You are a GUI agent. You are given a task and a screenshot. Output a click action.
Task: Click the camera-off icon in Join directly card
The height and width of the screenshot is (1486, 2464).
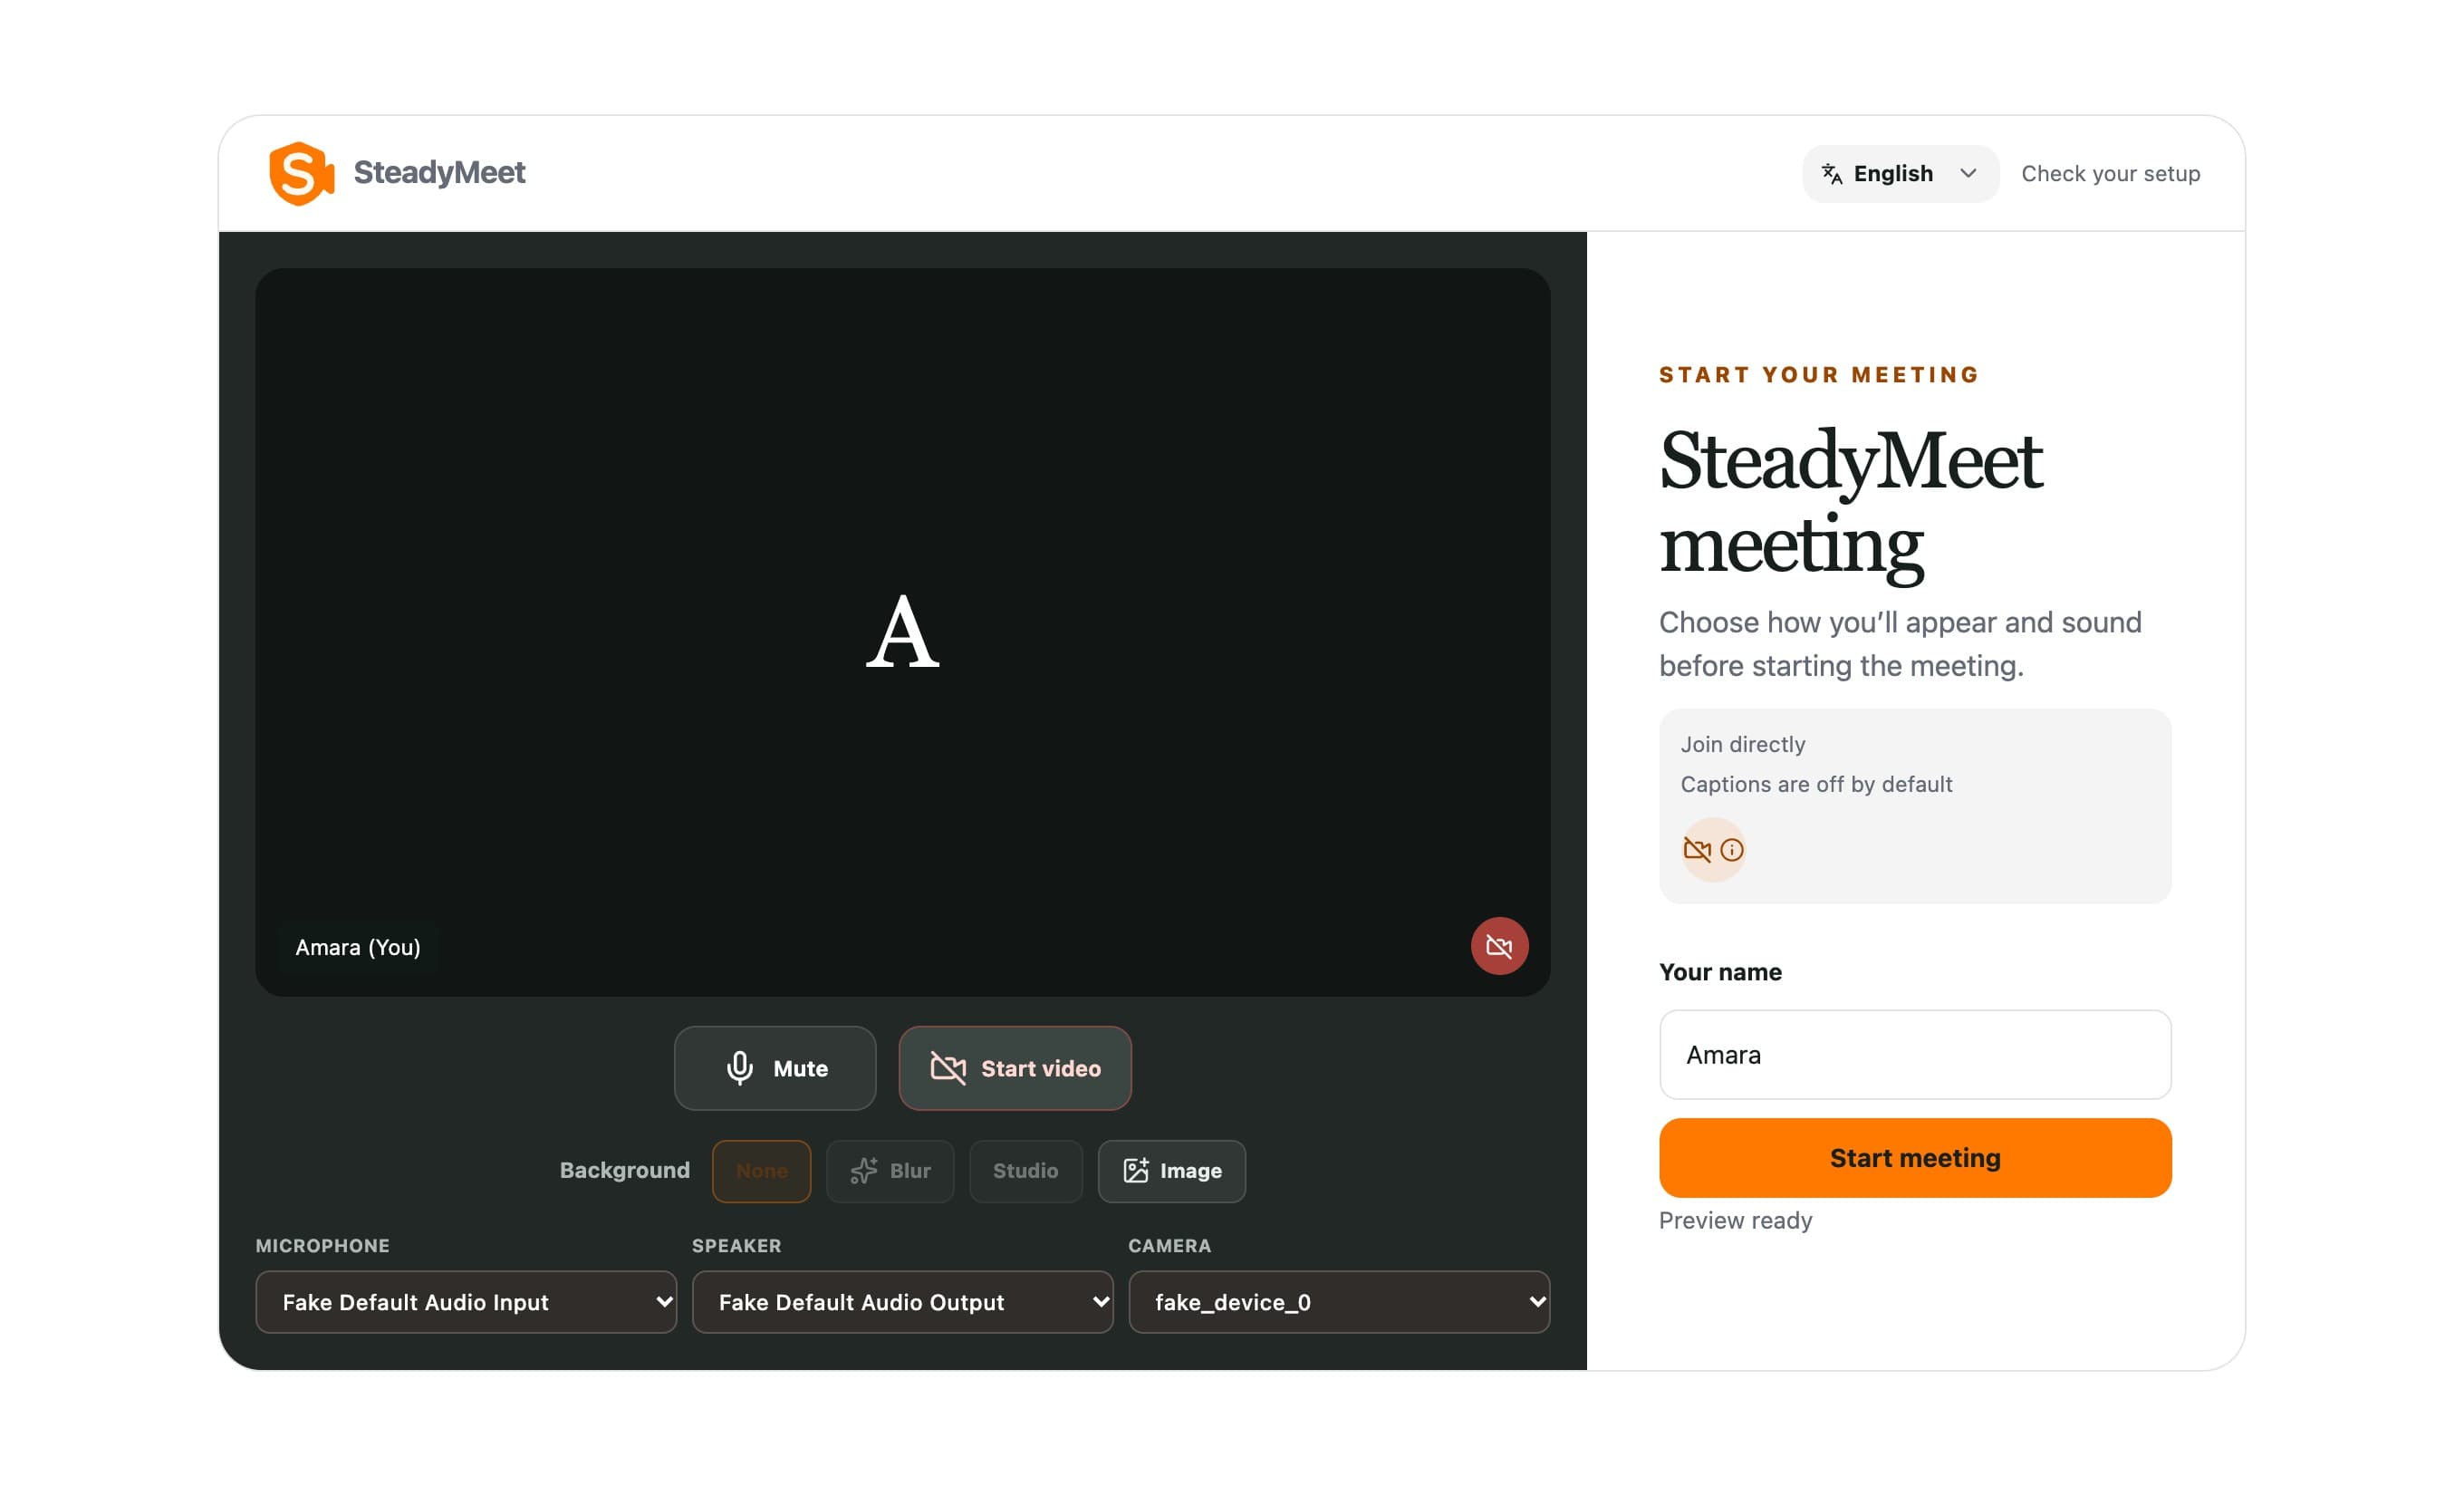click(x=1697, y=850)
